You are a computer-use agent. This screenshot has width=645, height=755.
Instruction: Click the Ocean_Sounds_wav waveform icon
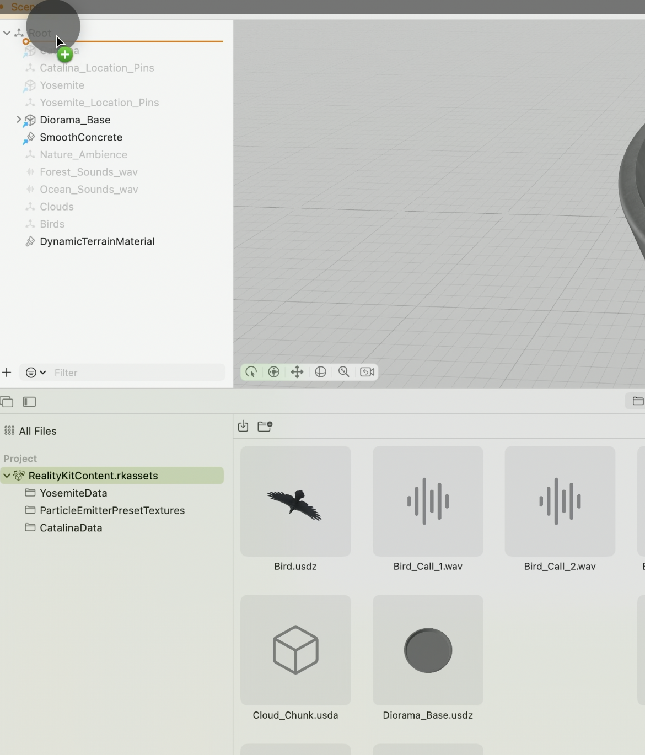pyautogui.click(x=30, y=189)
